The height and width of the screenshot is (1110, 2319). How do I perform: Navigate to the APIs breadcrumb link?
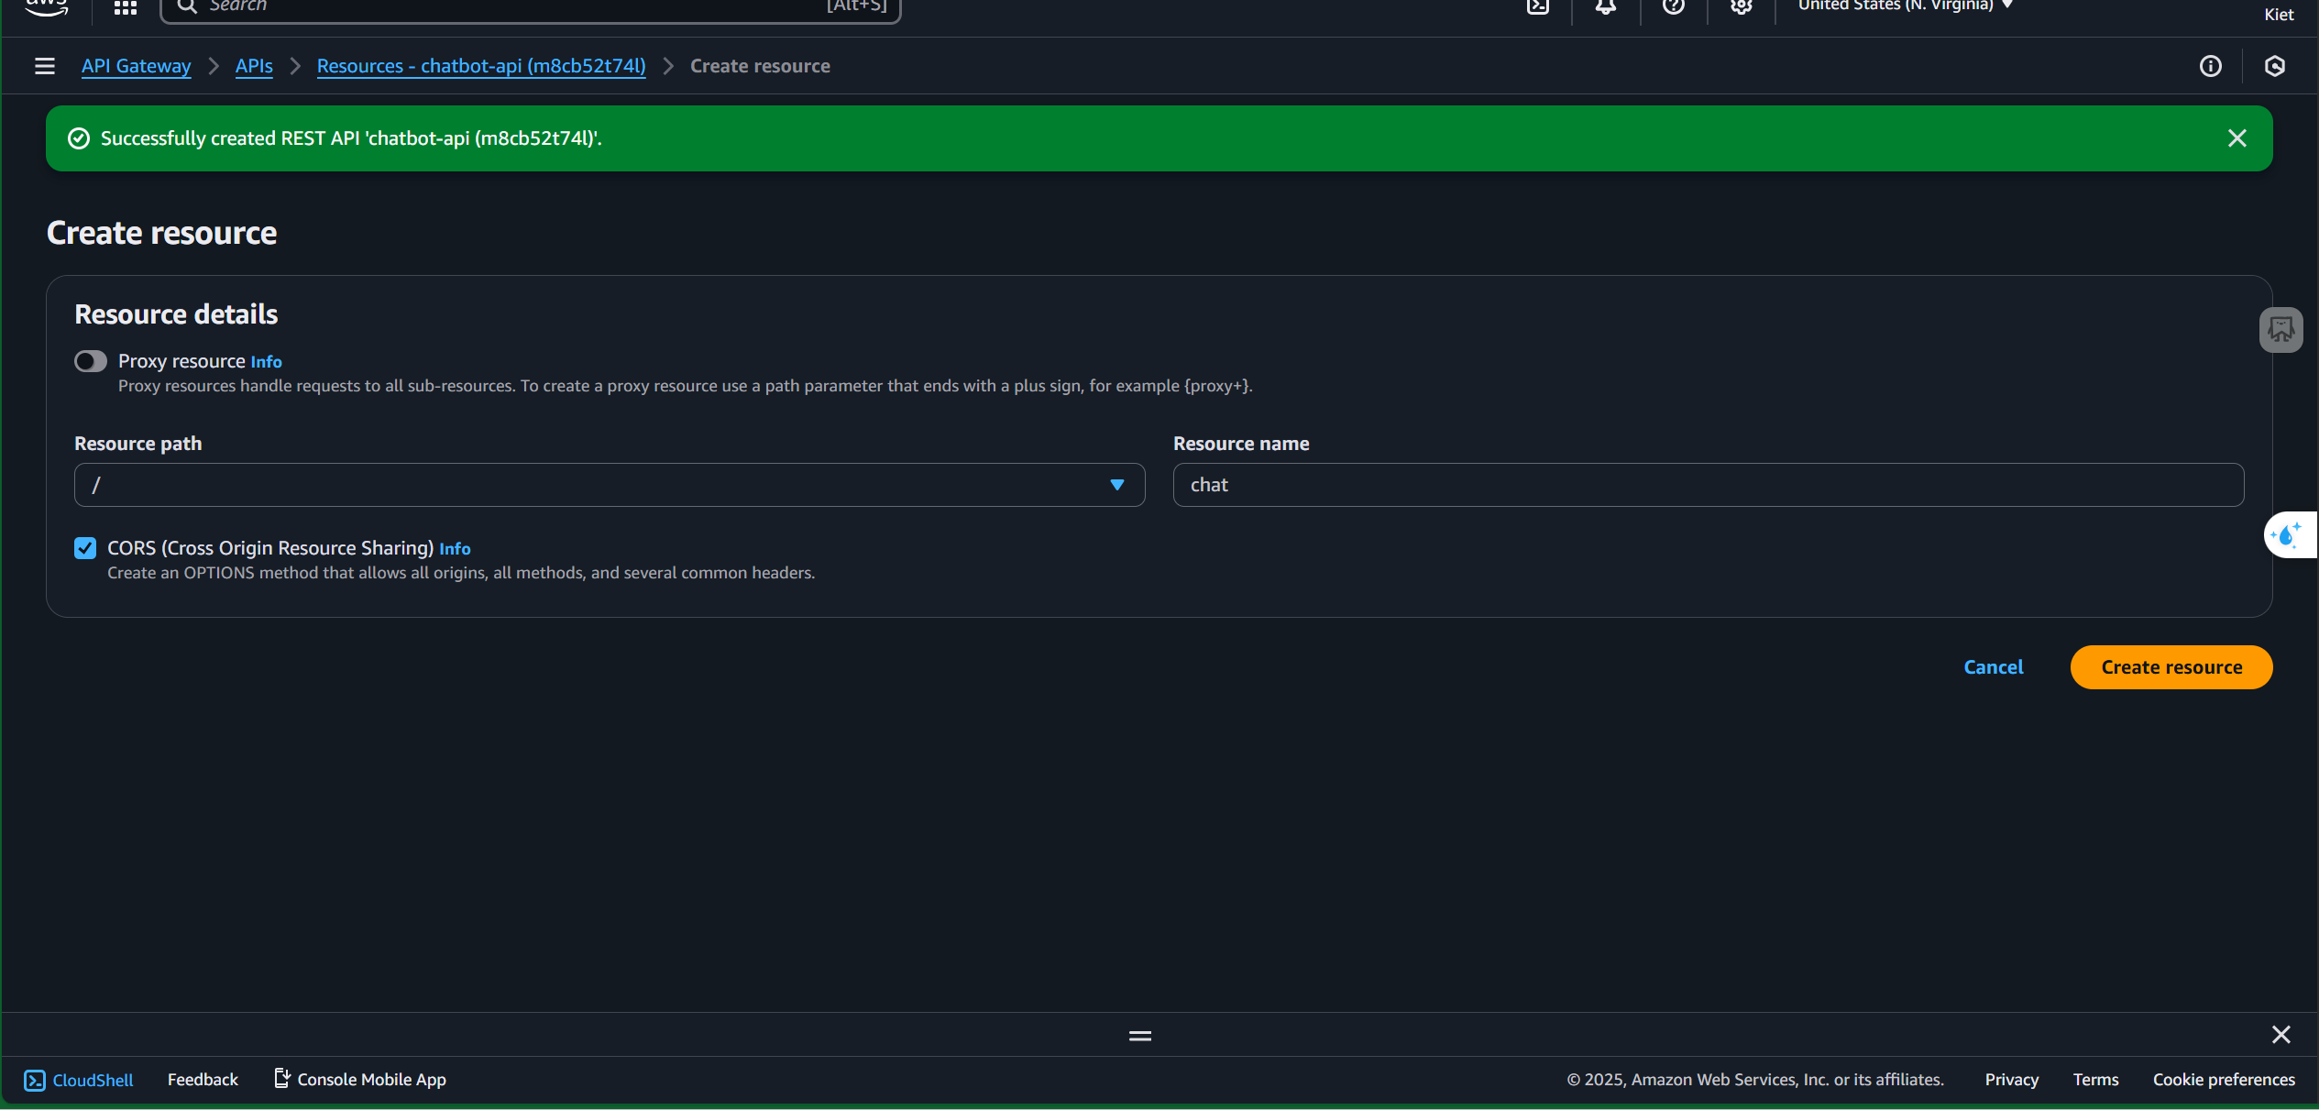(x=254, y=66)
